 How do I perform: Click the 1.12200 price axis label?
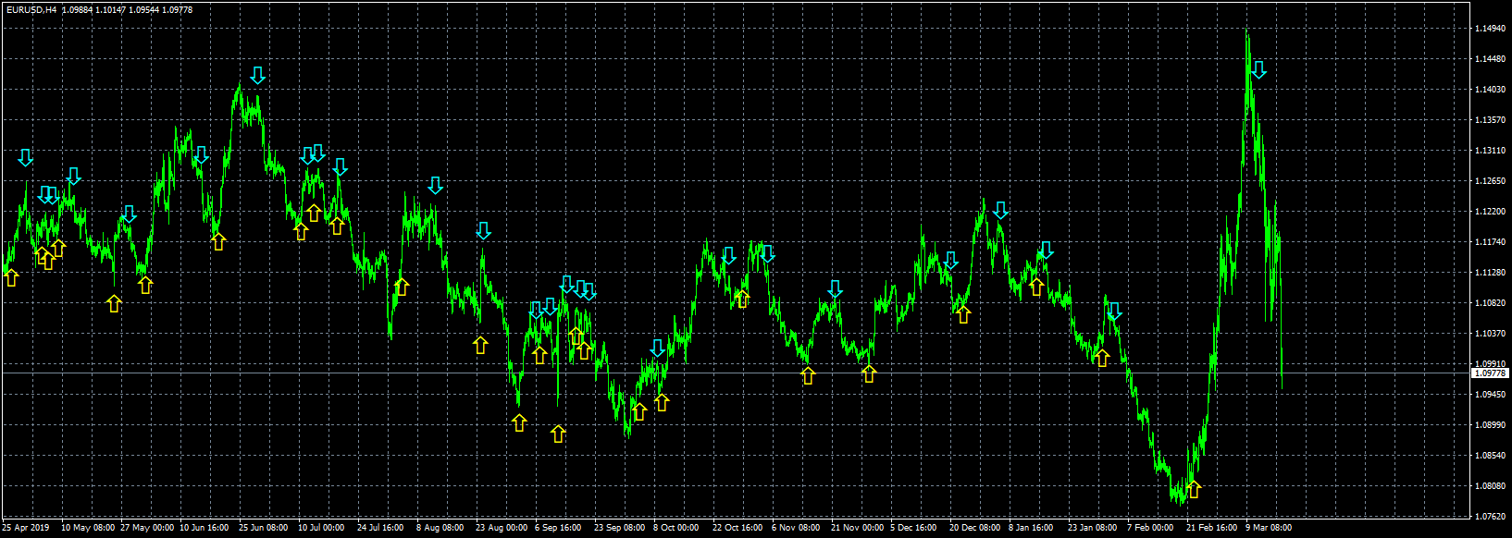click(1489, 212)
